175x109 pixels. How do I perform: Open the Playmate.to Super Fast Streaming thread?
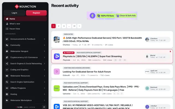(x=92, y=56)
